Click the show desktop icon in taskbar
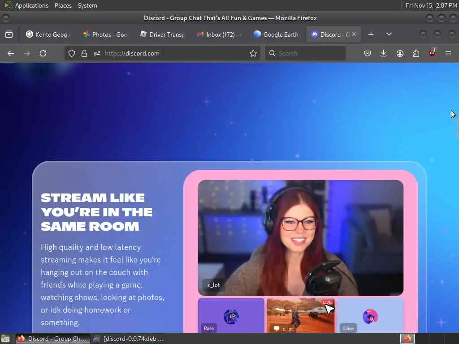Screen dimensions: 459x344 click(x=5, y=339)
